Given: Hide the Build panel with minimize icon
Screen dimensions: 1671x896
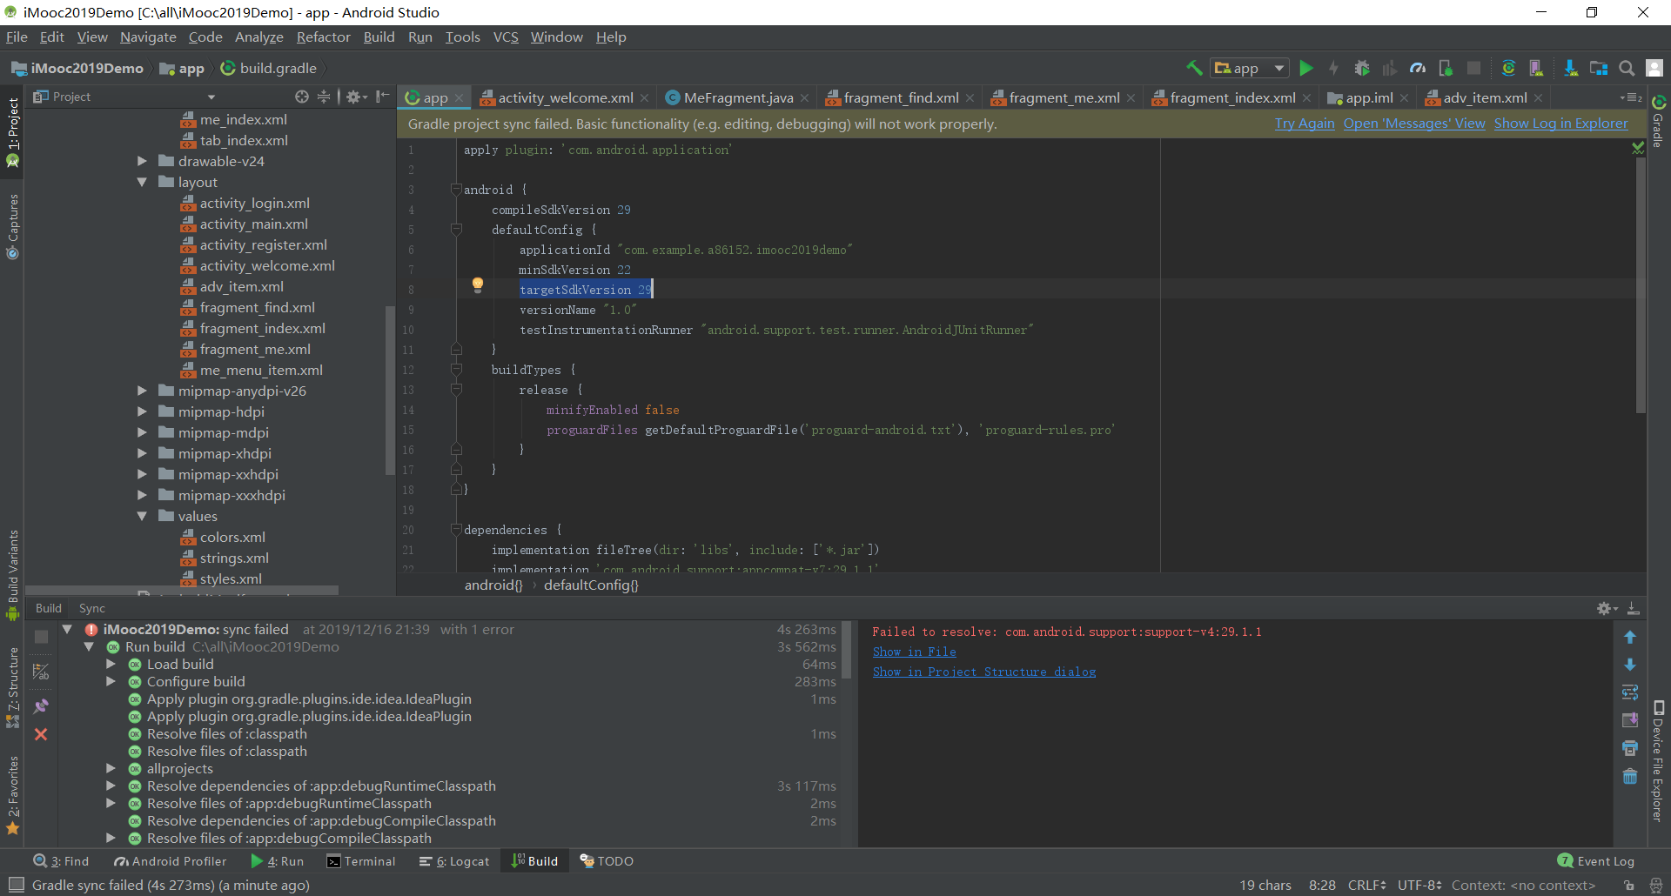Looking at the screenshot, I should tap(1634, 608).
